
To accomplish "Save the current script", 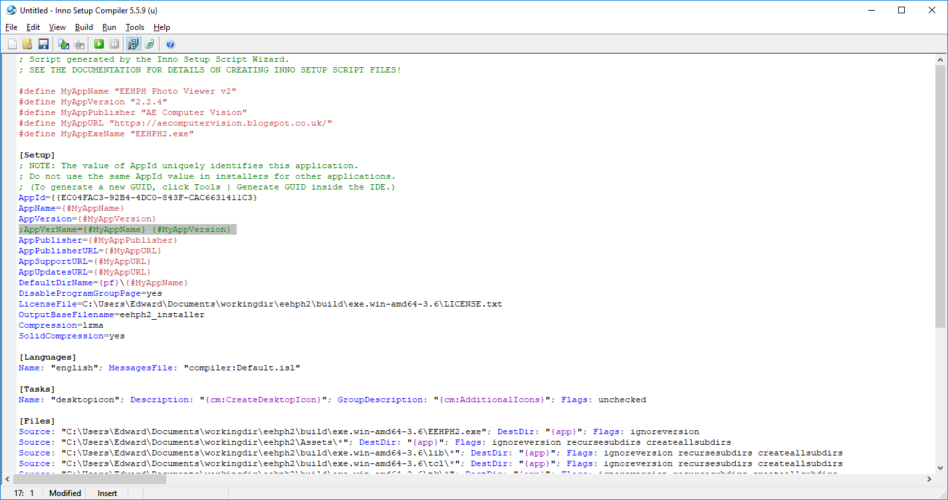I will [x=43, y=43].
